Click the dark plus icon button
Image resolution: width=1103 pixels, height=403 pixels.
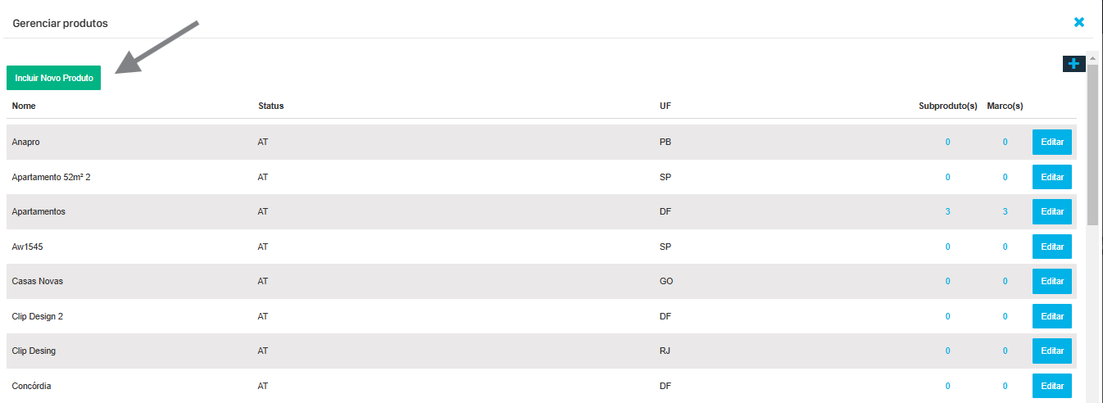(1073, 64)
